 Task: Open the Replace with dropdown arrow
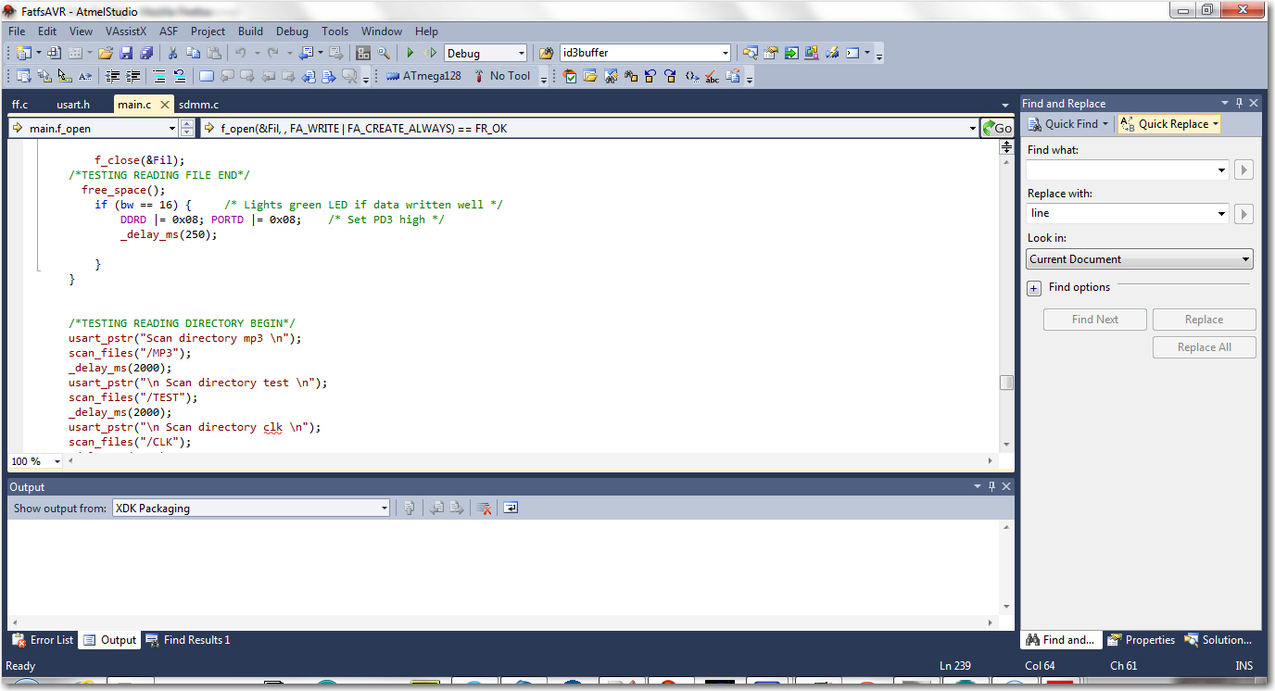click(1222, 213)
